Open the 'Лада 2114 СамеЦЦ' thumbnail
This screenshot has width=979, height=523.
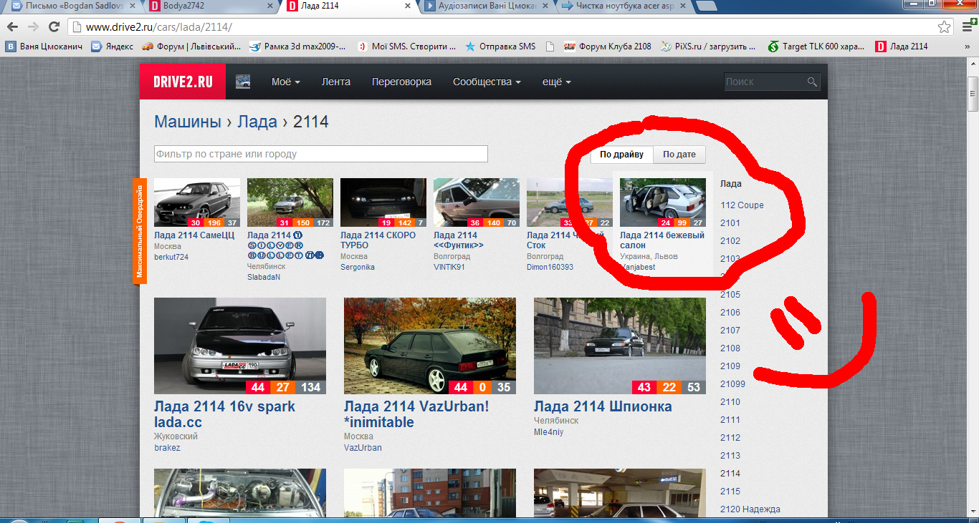coord(197,202)
